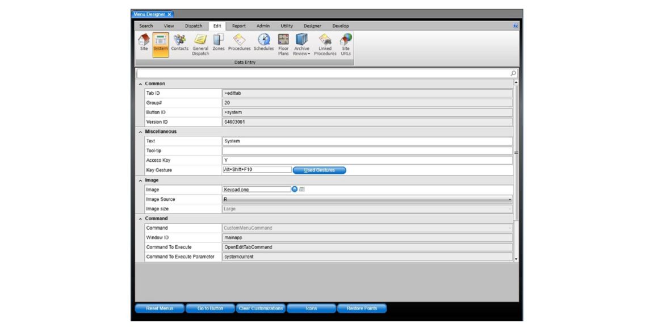Click into the Tool-tip text field
The height and width of the screenshot is (327, 654).
point(367,151)
